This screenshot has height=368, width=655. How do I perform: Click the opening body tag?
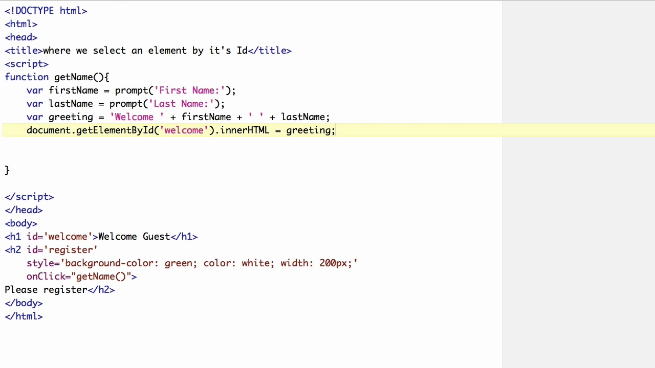pos(21,223)
